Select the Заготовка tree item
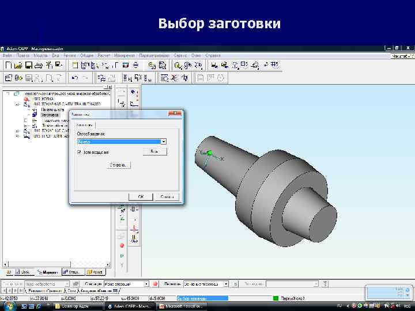 click(x=50, y=115)
